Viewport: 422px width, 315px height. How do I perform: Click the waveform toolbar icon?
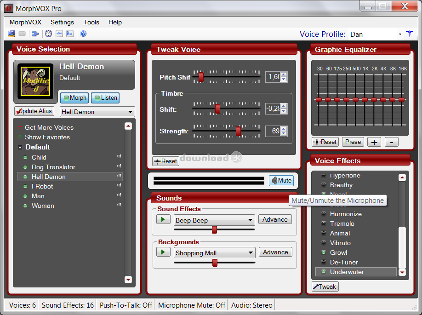tap(59, 34)
